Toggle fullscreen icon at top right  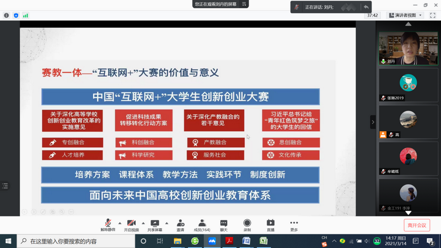[433, 15]
